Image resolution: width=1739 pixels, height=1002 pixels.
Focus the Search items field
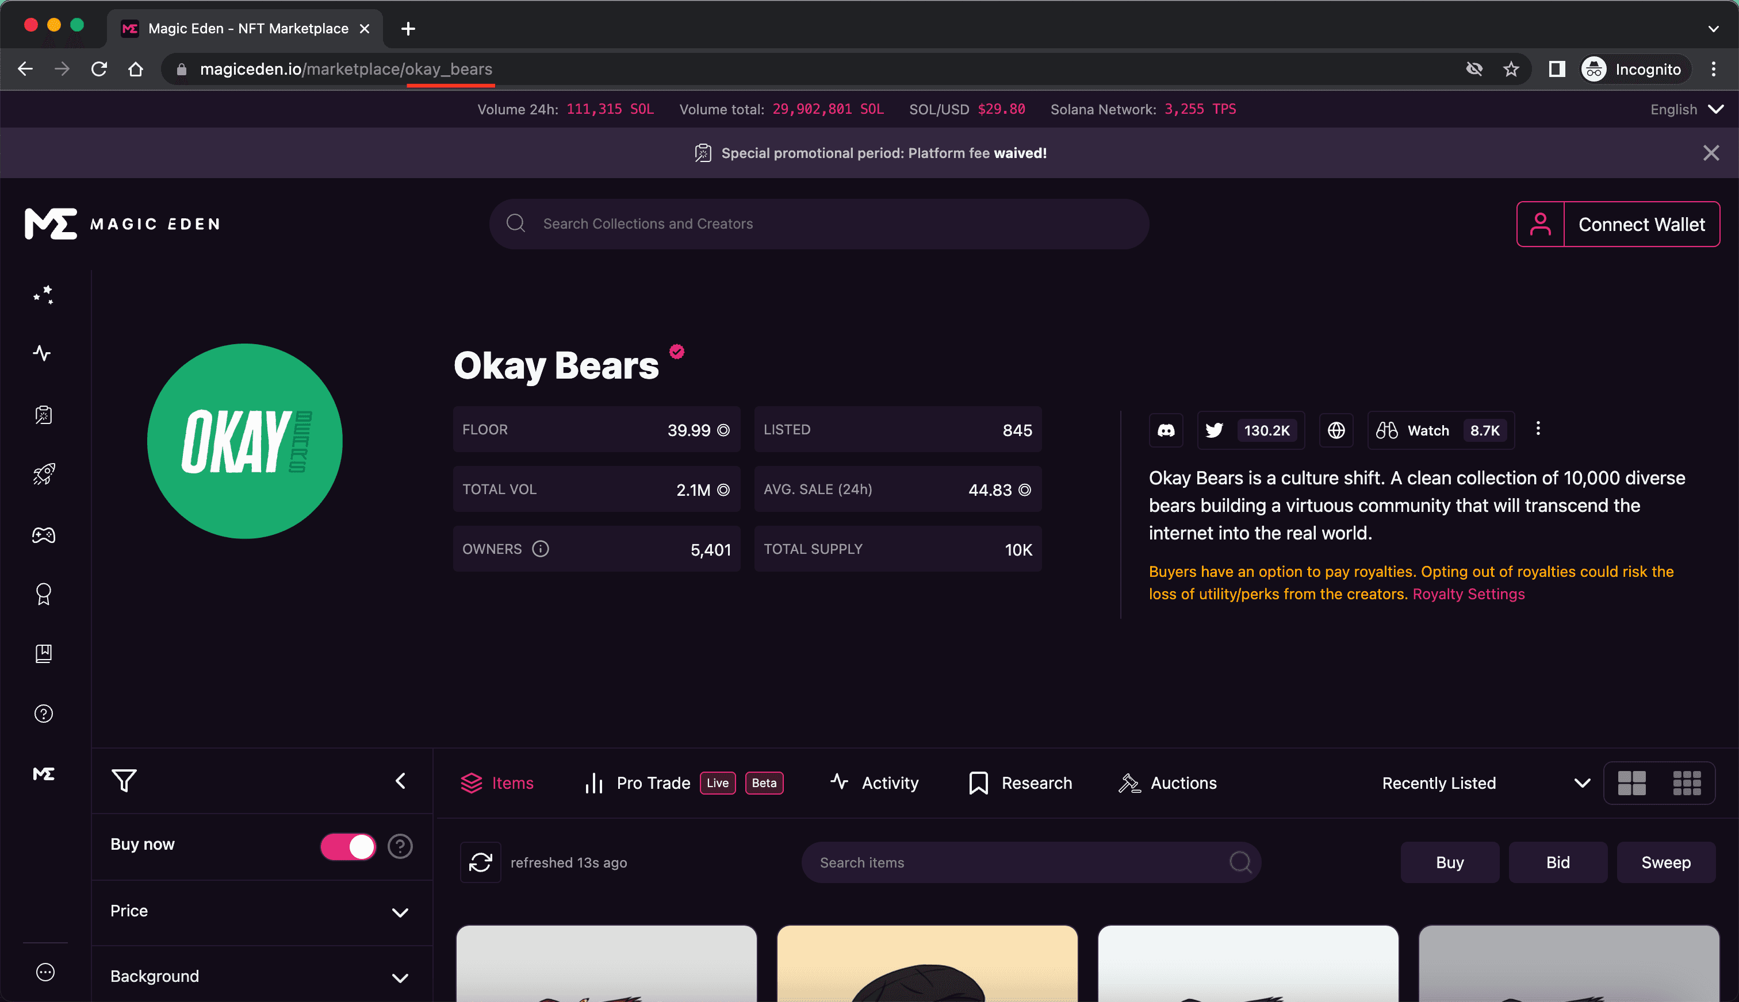click(x=1031, y=862)
